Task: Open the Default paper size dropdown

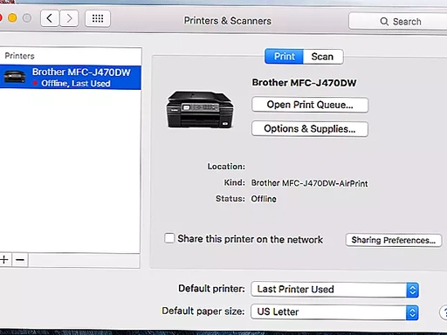Action: pos(334,312)
